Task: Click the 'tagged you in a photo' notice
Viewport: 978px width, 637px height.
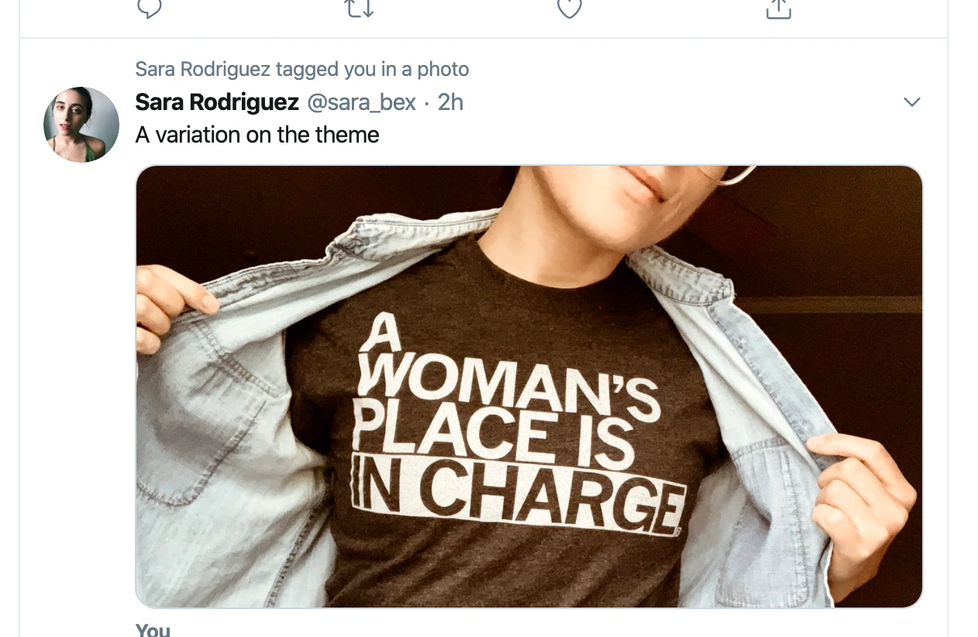Action: tap(302, 69)
